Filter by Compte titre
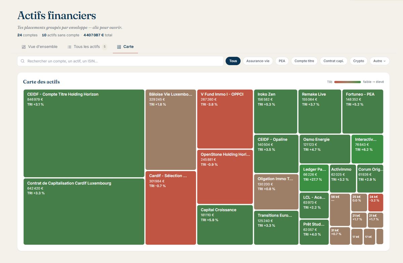403x263 pixels. 304,61
